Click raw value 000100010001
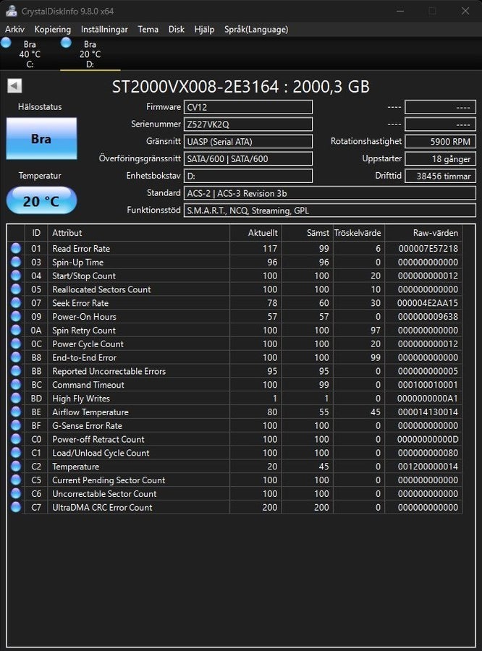This screenshot has height=651, width=482. [428, 385]
